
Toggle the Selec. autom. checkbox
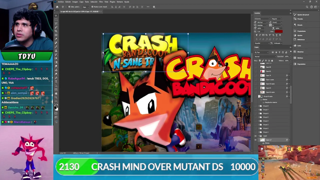click(x=69, y=7)
